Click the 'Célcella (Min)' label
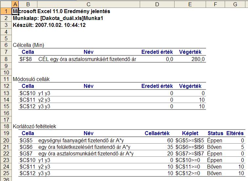 [29, 45]
